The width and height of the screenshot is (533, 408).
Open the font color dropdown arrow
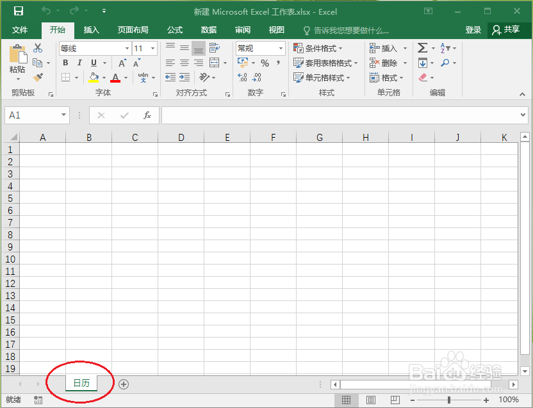pos(125,78)
